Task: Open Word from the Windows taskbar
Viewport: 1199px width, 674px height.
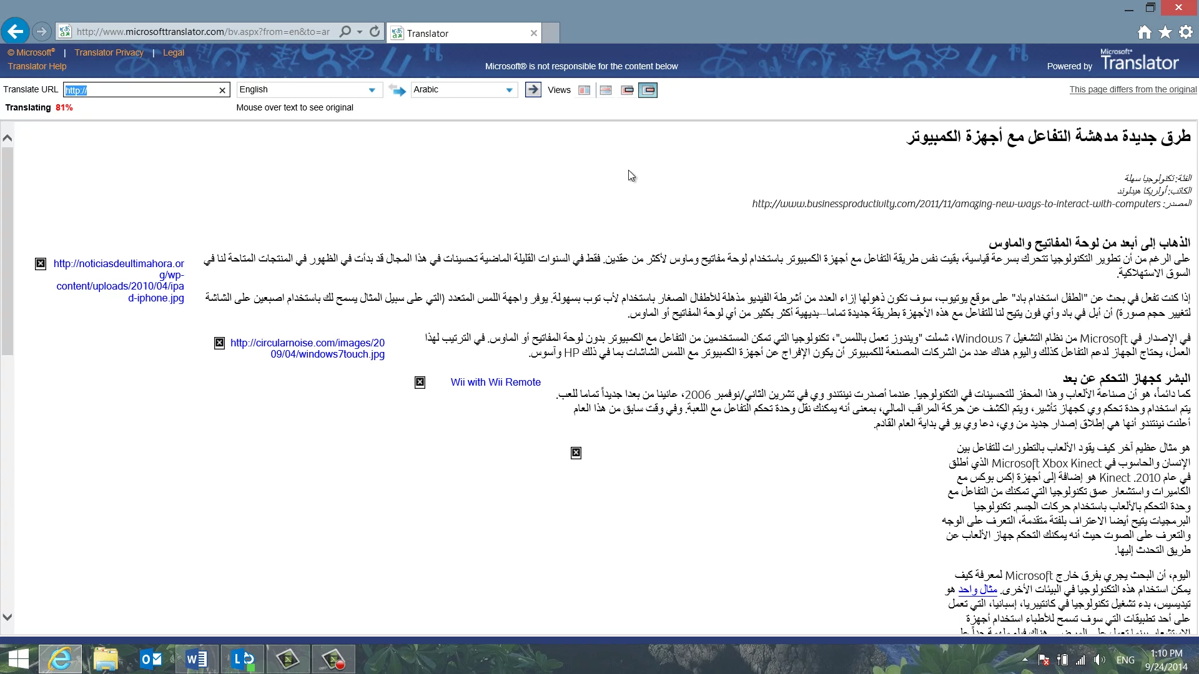Action: (197, 659)
